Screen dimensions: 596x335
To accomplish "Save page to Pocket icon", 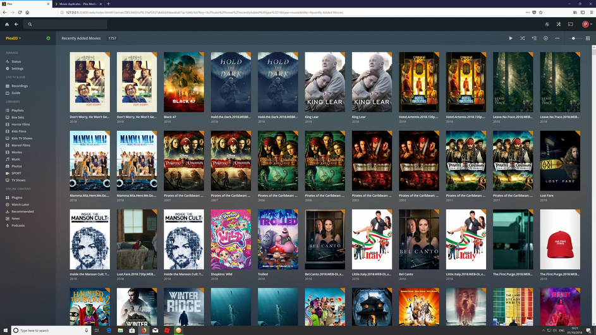I will [534, 13].
